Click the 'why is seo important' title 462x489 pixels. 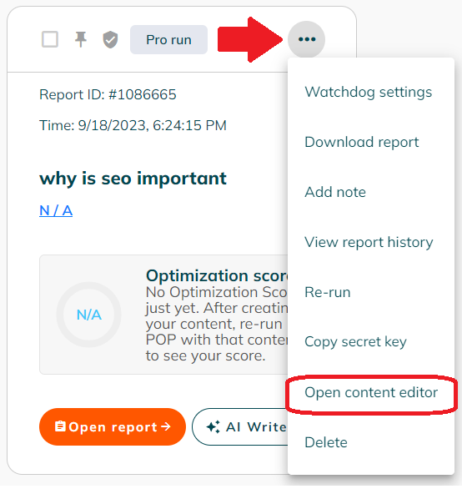click(x=133, y=179)
